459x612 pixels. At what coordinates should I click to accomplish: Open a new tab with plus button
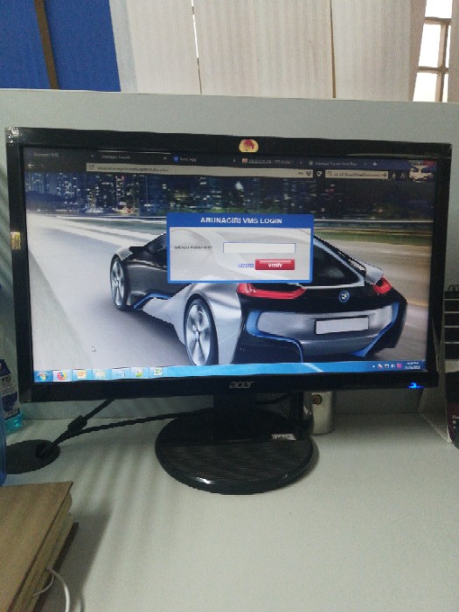375,164
